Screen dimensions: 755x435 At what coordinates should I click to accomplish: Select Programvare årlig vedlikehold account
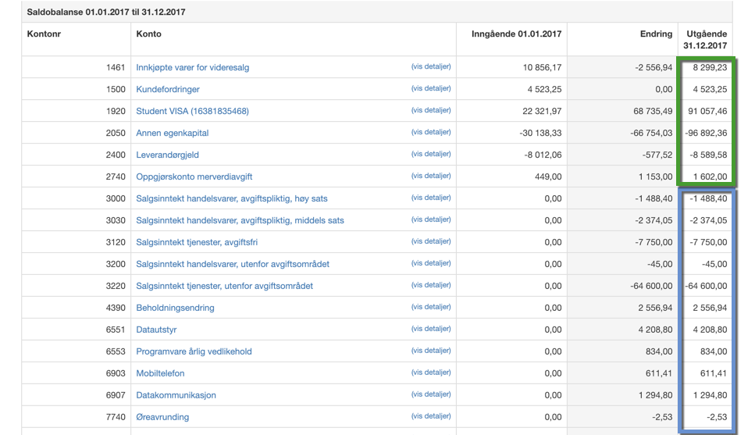tap(194, 351)
